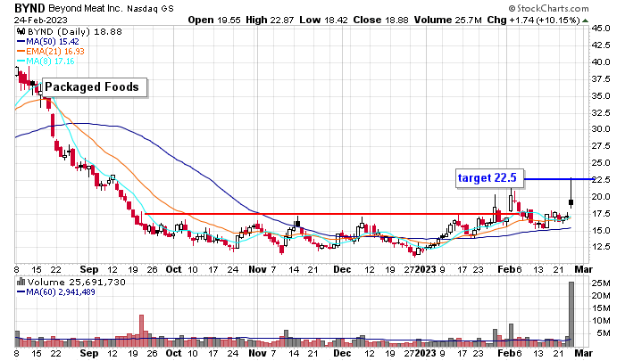Click the 25.0 price axis label
Viewport: 625px width, 361px height.
(601, 163)
